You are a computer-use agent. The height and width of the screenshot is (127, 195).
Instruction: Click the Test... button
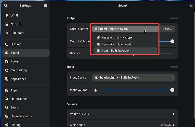coord(167,29)
